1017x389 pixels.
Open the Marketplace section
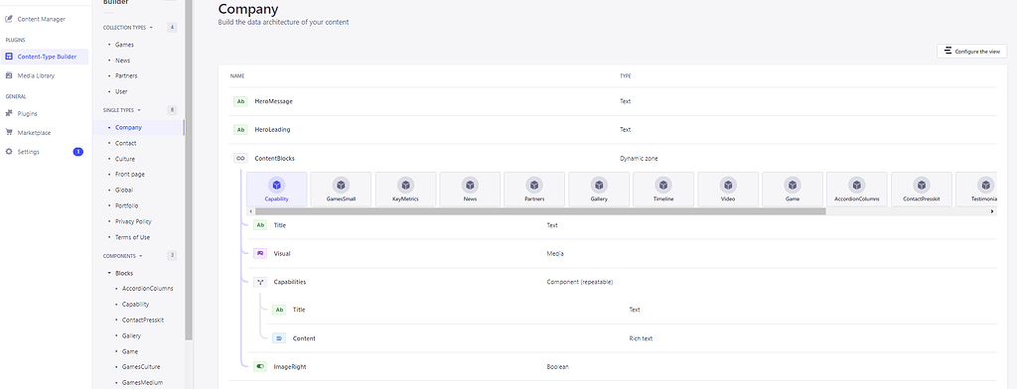[x=34, y=132]
